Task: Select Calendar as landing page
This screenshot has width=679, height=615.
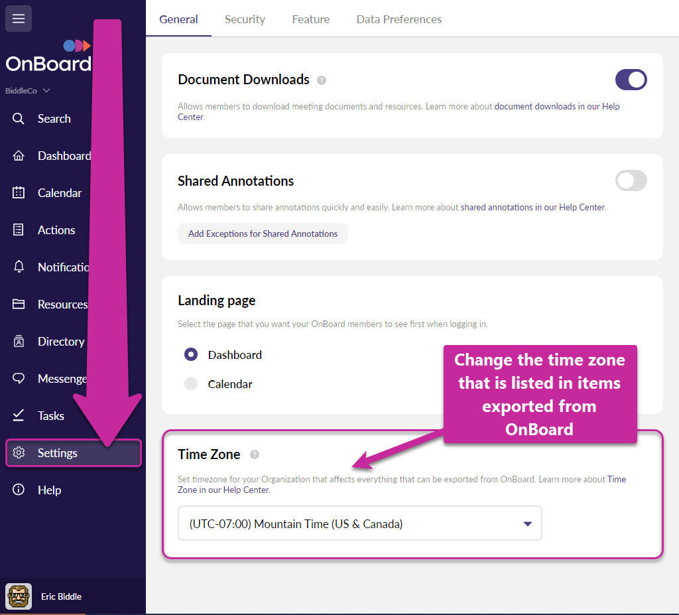Action: 191,383
